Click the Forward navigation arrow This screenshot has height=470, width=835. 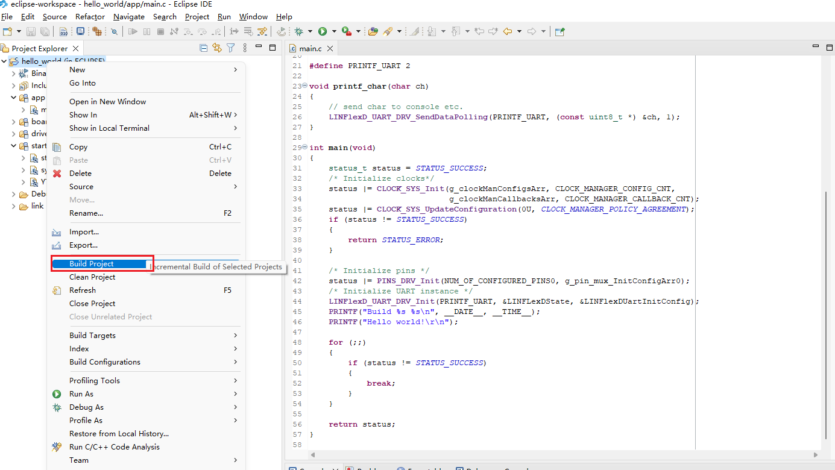pyautogui.click(x=532, y=31)
